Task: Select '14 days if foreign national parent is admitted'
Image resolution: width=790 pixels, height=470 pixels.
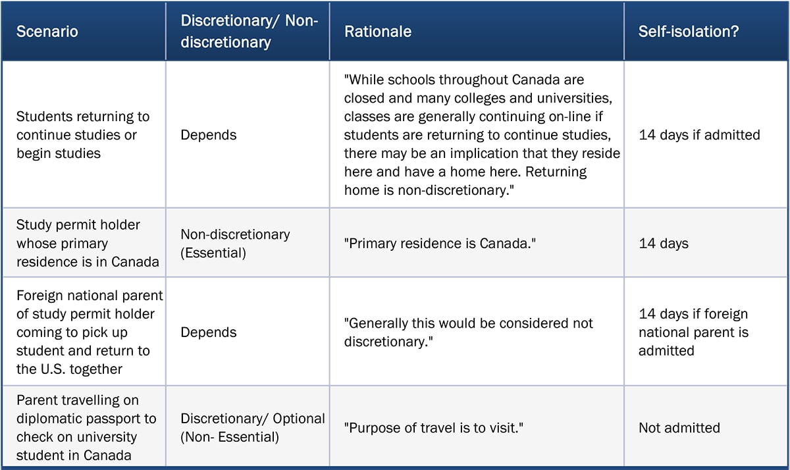Action: click(693, 332)
